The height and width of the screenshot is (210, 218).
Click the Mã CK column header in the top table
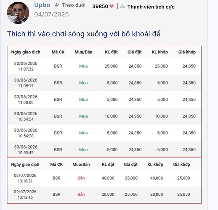click(x=58, y=52)
